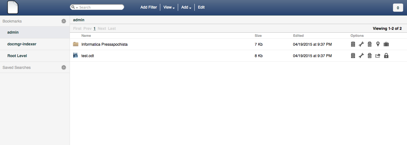
Task: Open Bookmarks settings gear
Action: (x=64, y=21)
